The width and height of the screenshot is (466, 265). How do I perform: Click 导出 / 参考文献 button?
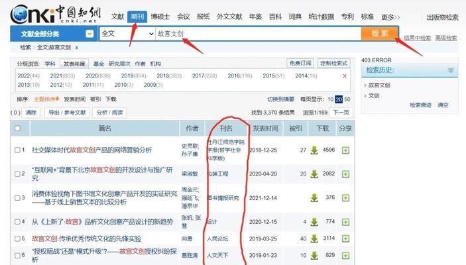(67, 113)
